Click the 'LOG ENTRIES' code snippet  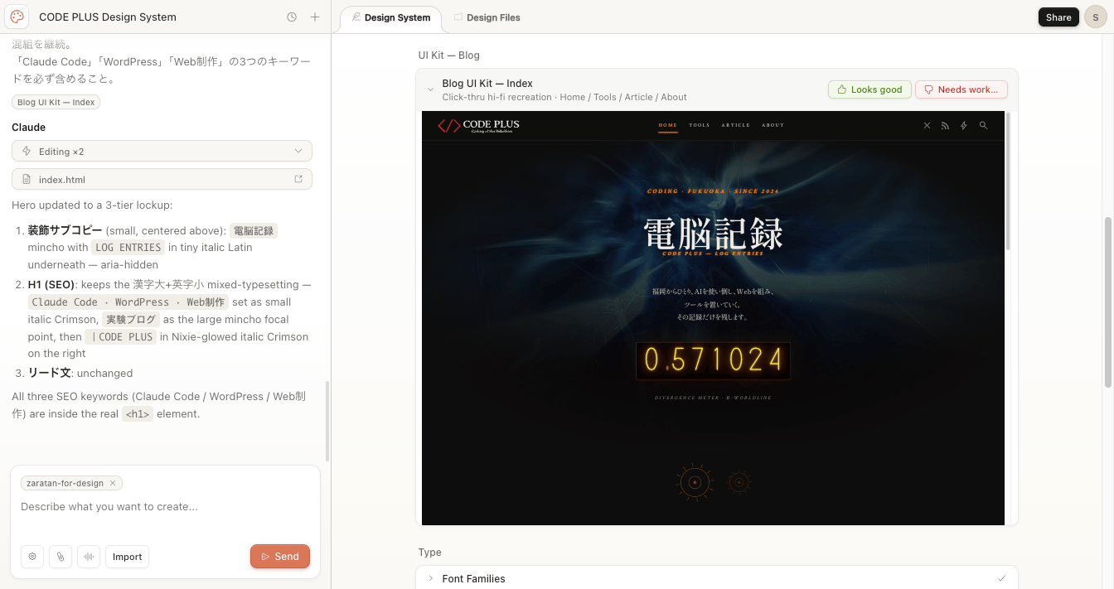tap(128, 247)
